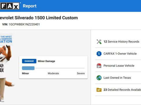Click the house Personal Lease icon
The height and width of the screenshot is (105, 141).
coord(99,66)
